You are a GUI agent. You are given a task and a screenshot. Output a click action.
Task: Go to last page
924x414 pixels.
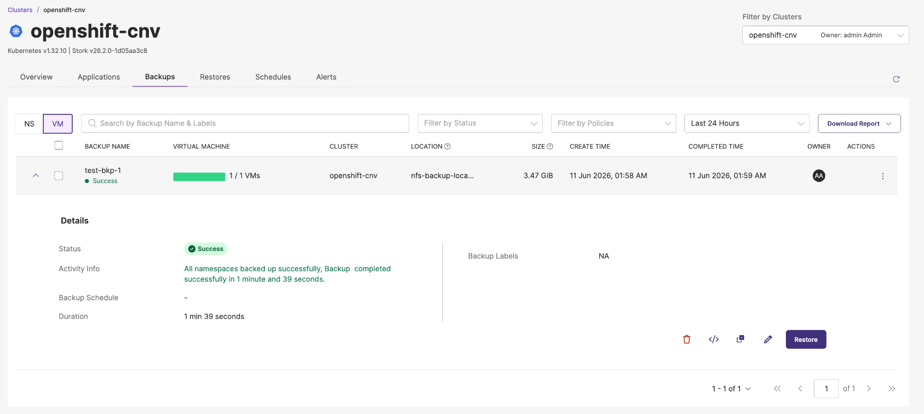click(x=892, y=388)
